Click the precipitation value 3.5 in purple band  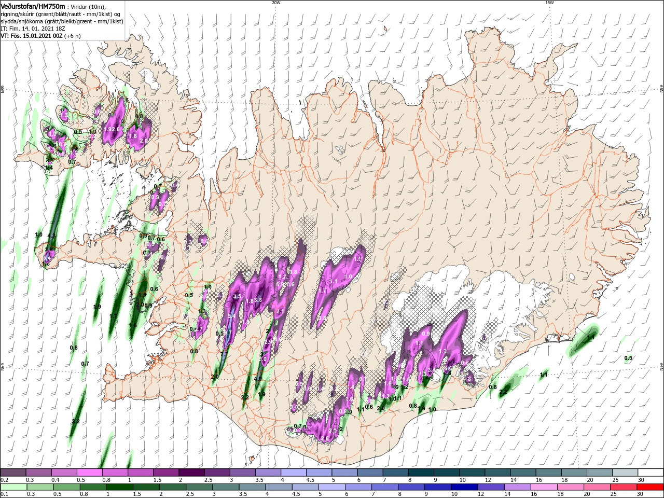238,296
